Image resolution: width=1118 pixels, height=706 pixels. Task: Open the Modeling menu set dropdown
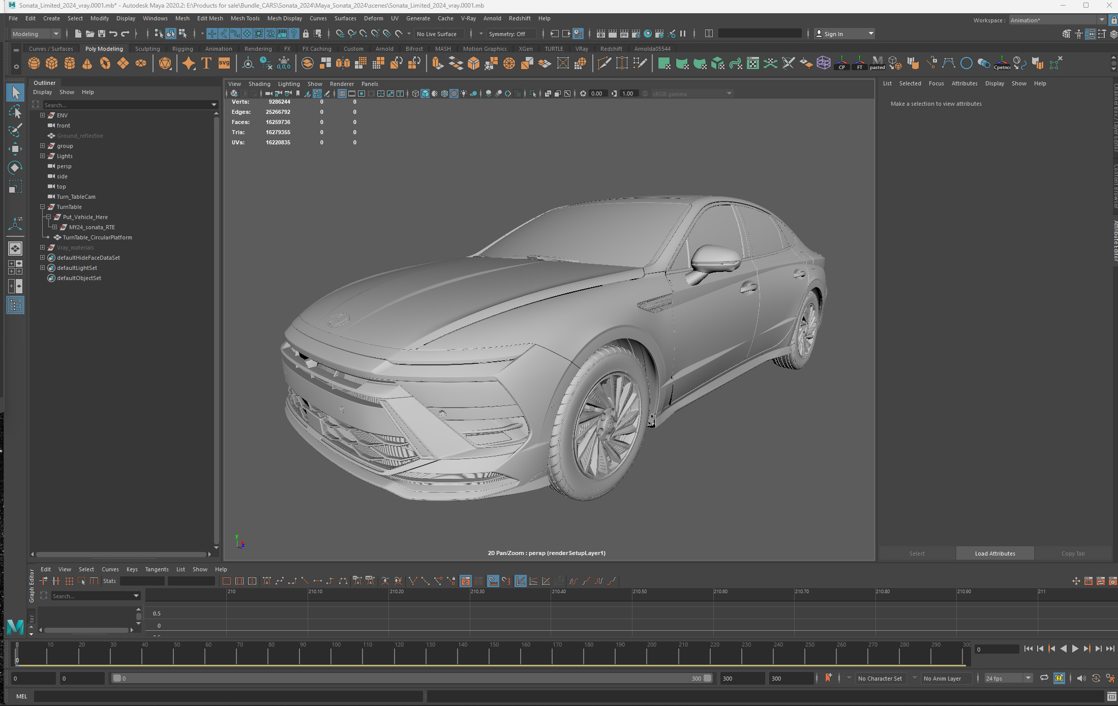[36, 34]
